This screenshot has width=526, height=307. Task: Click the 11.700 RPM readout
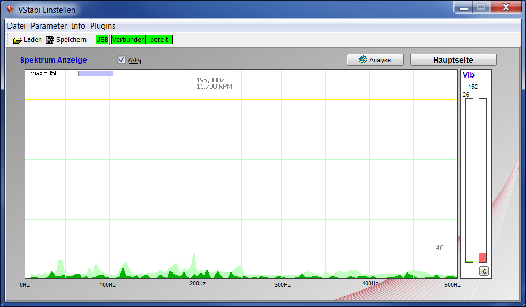(x=214, y=87)
